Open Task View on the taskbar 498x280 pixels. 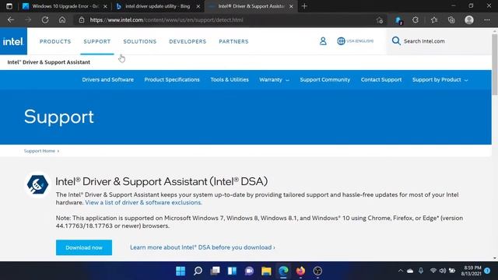[215, 271]
